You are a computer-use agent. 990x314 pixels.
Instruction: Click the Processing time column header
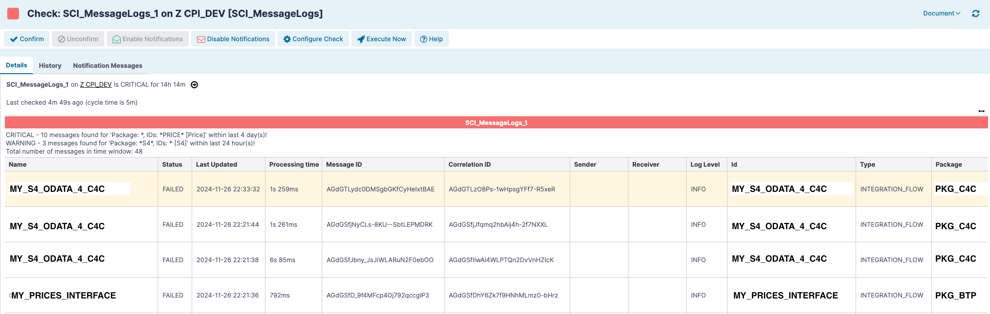294,164
